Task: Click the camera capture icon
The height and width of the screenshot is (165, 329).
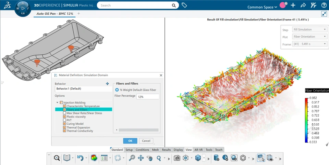Action: 177,158
